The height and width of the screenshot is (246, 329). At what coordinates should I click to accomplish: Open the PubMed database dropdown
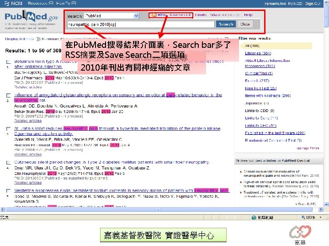click(136, 16)
